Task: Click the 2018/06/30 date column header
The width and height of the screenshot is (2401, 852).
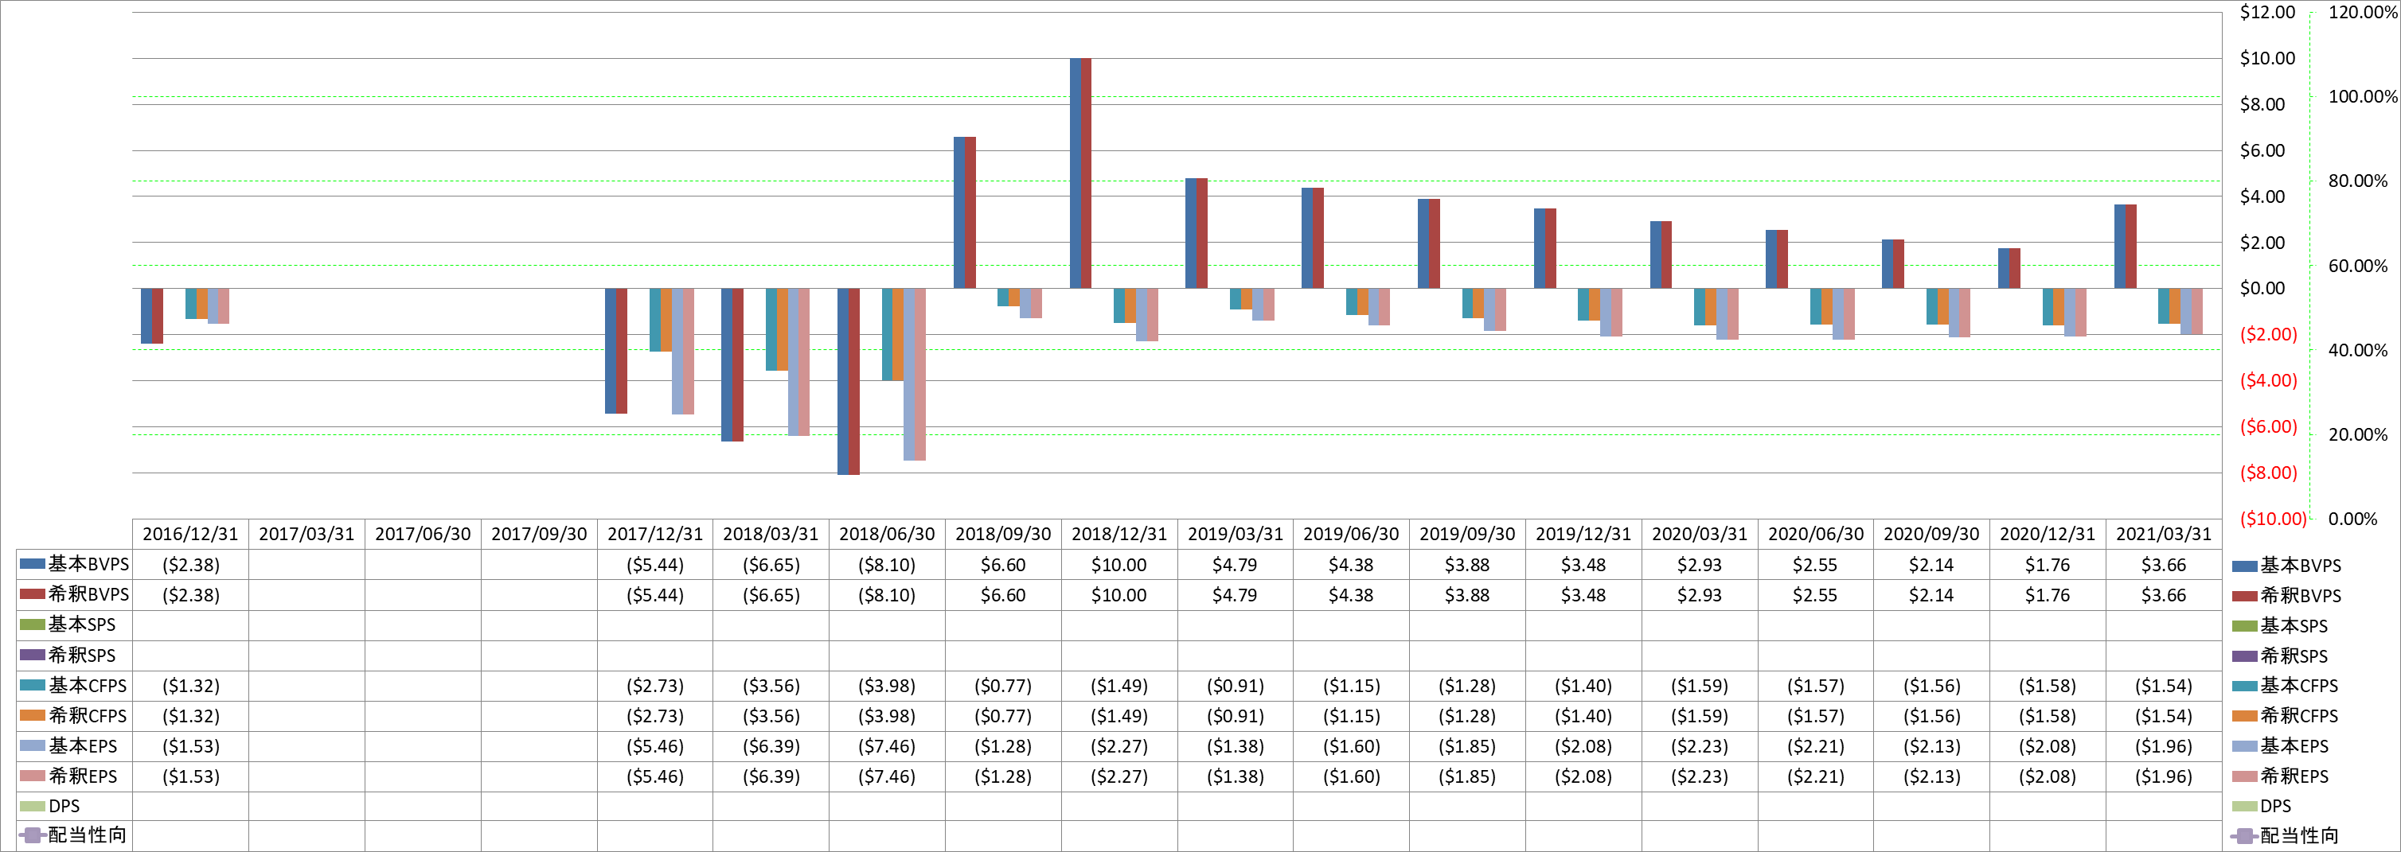Action: click(x=886, y=534)
